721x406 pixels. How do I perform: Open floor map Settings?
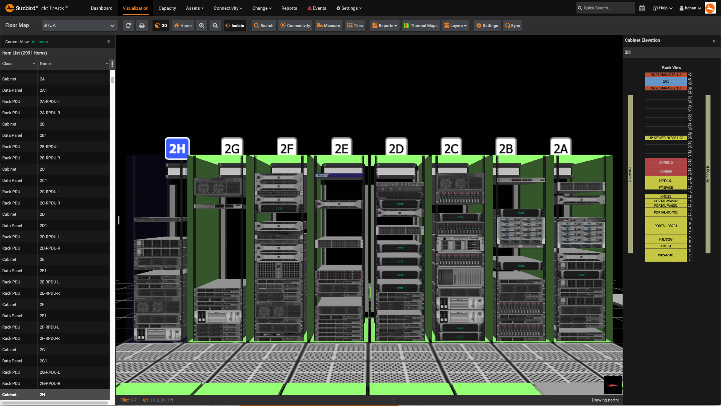pos(487,26)
